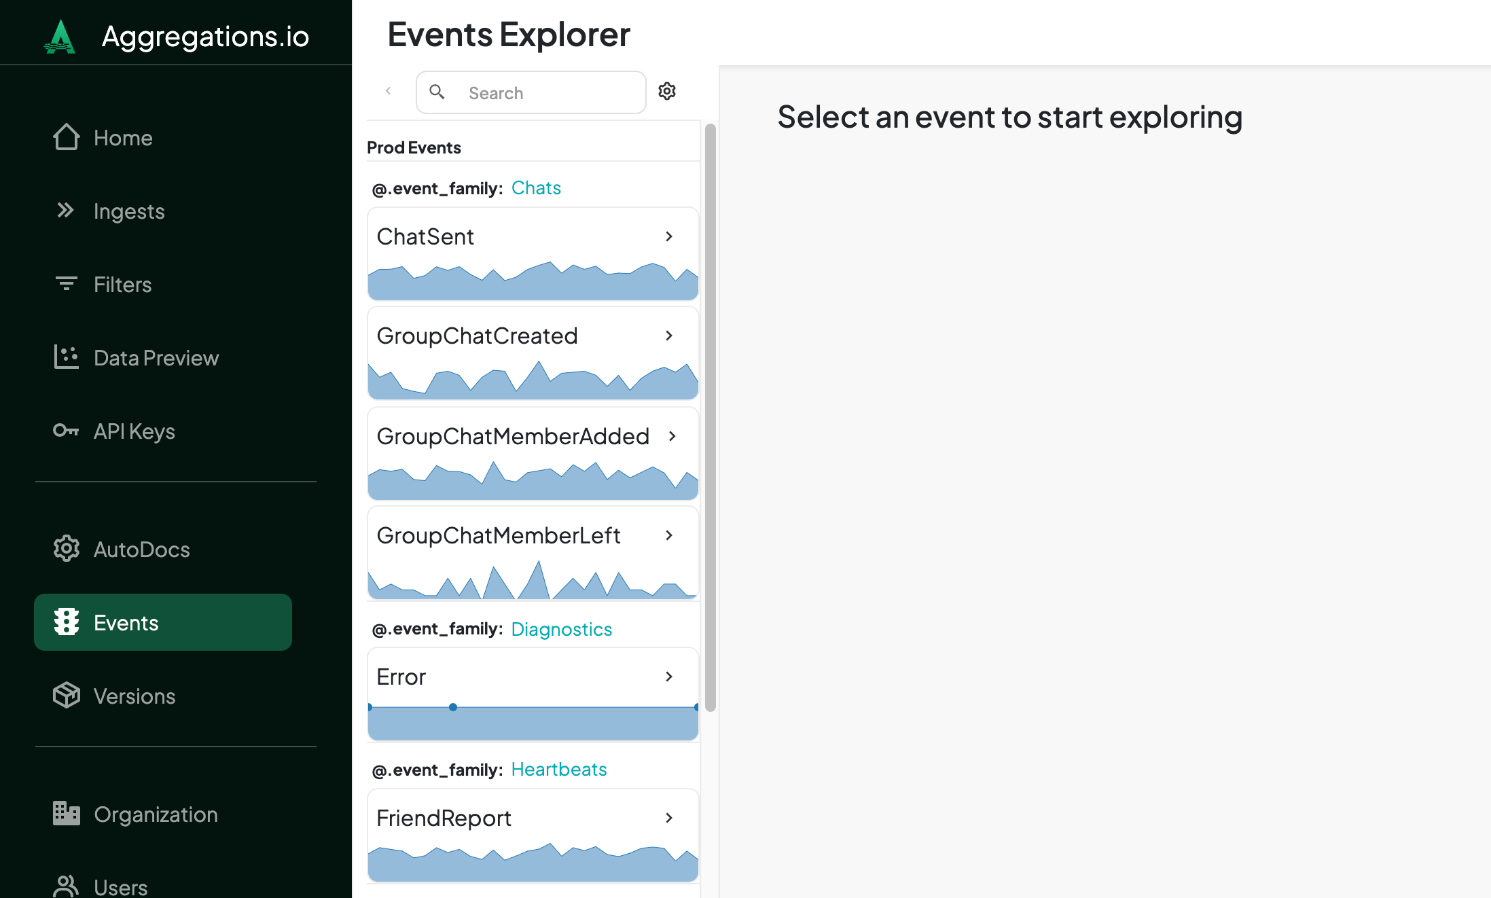Click the Home house icon in sidebar
Viewport: 1491px width, 898px height.
[x=66, y=137]
